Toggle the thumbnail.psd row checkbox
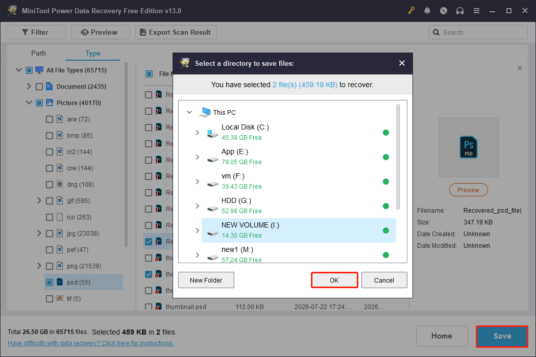Image resolution: width=536 pixels, height=357 pixels. coord(149,307)
